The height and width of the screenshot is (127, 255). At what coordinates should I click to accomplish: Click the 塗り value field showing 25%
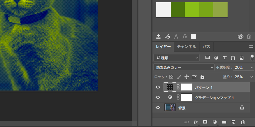pos(241,77)
